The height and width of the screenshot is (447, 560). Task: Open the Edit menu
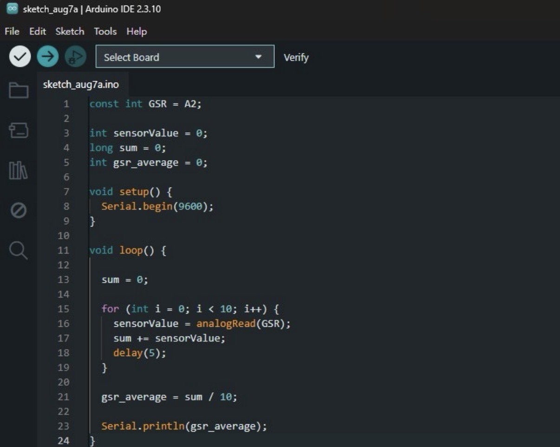38,32
